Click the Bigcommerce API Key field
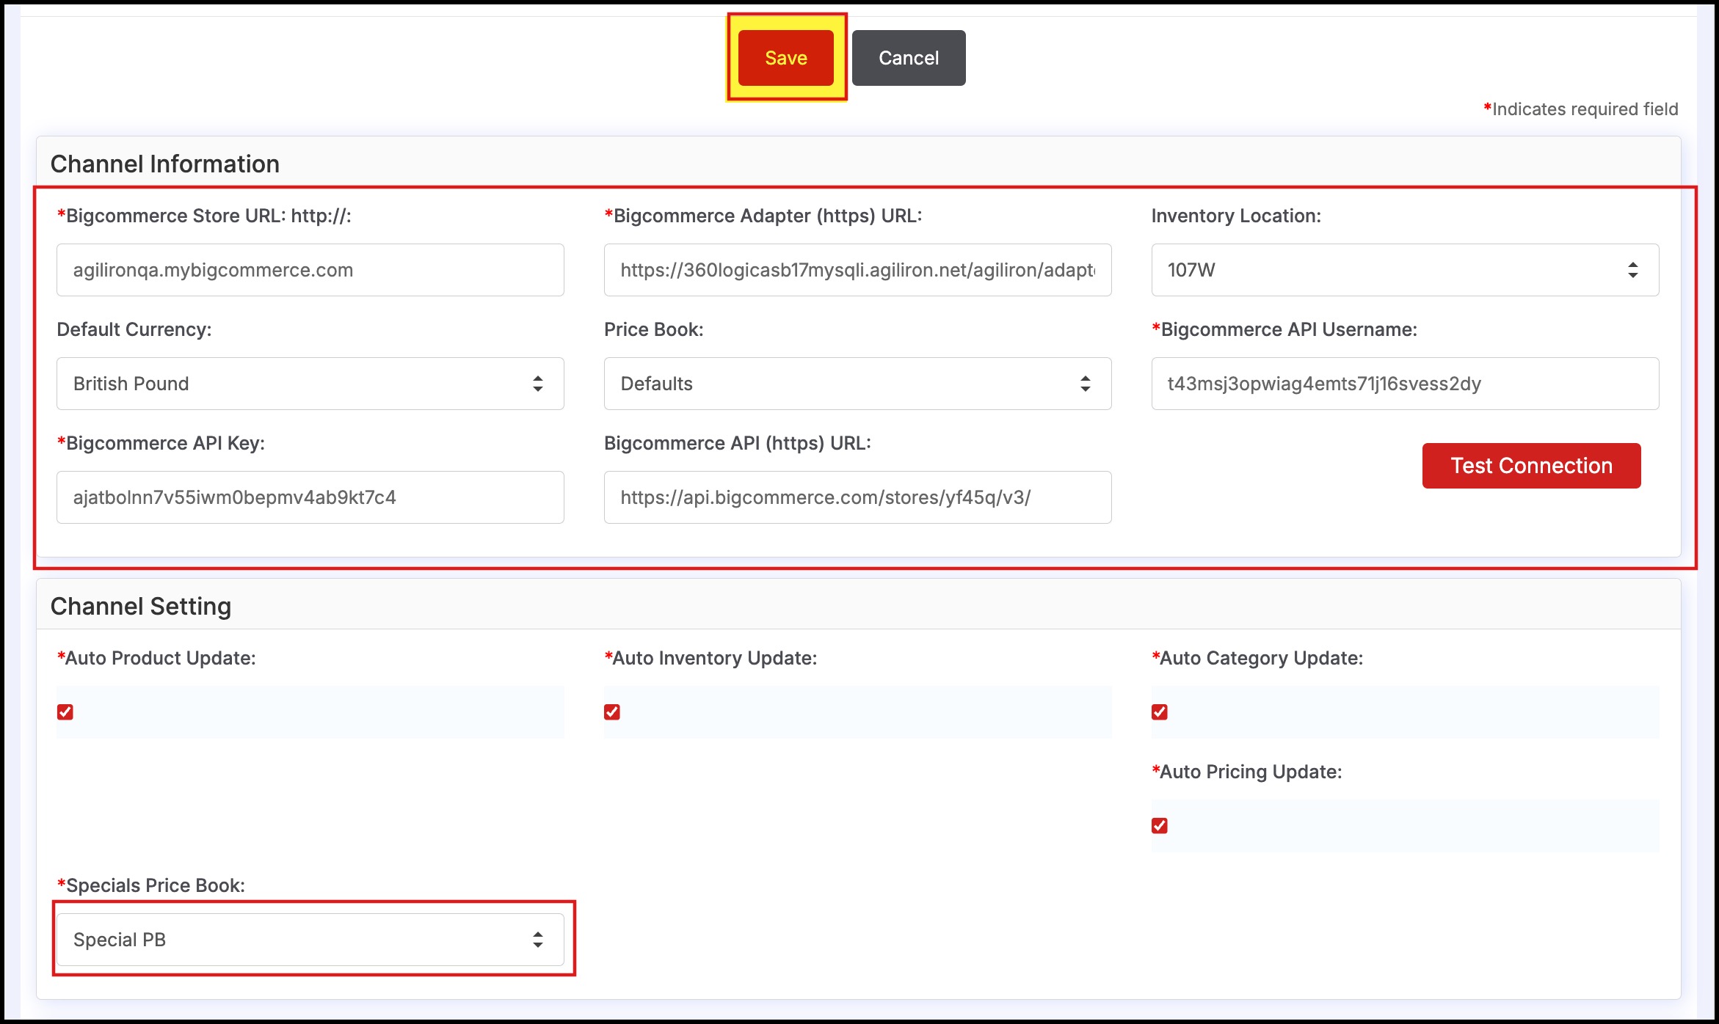The image size is (1719, 1024). (310, 497)
